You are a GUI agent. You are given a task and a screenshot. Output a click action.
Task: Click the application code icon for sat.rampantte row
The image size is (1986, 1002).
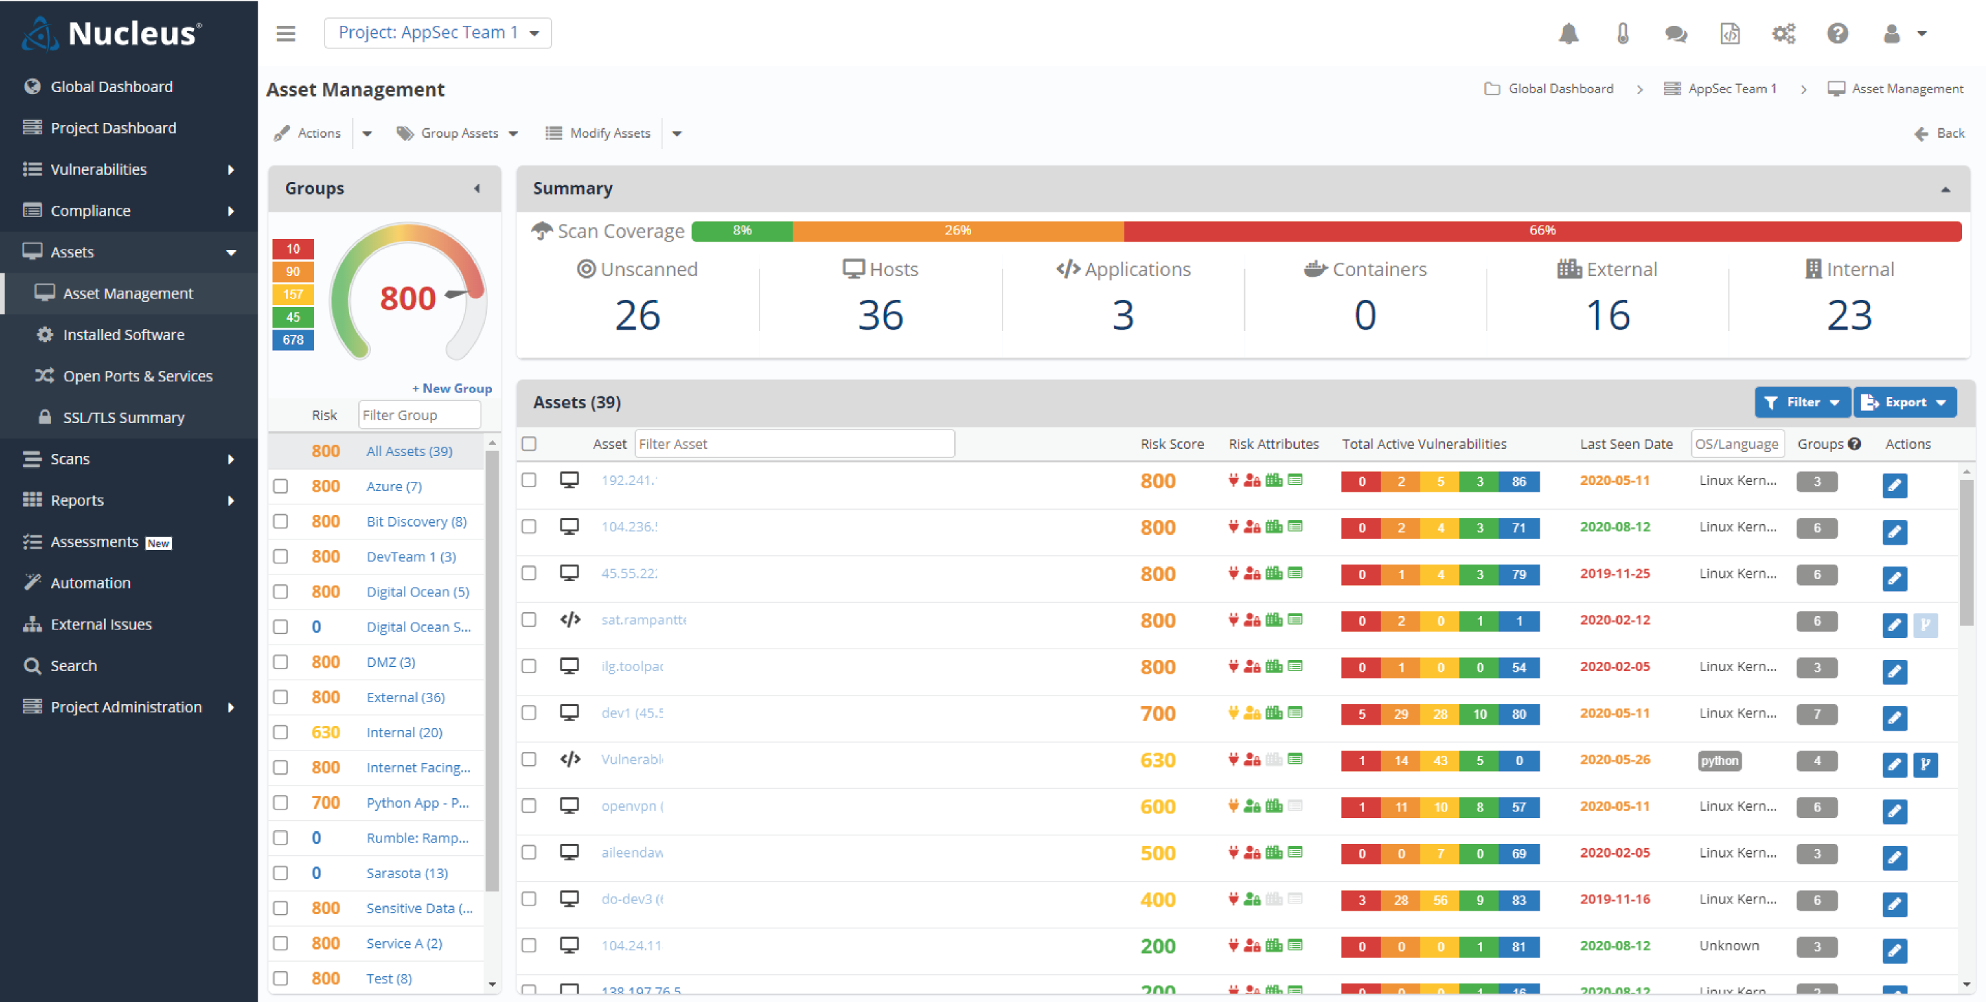[570, 619]
